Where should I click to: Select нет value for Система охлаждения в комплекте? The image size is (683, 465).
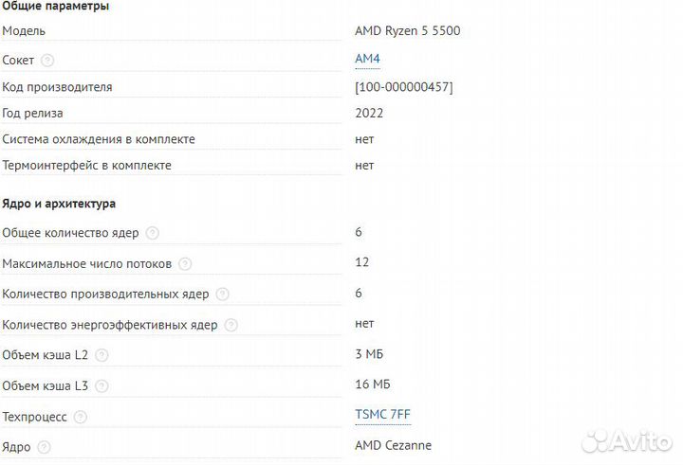[x=364, y=139]
